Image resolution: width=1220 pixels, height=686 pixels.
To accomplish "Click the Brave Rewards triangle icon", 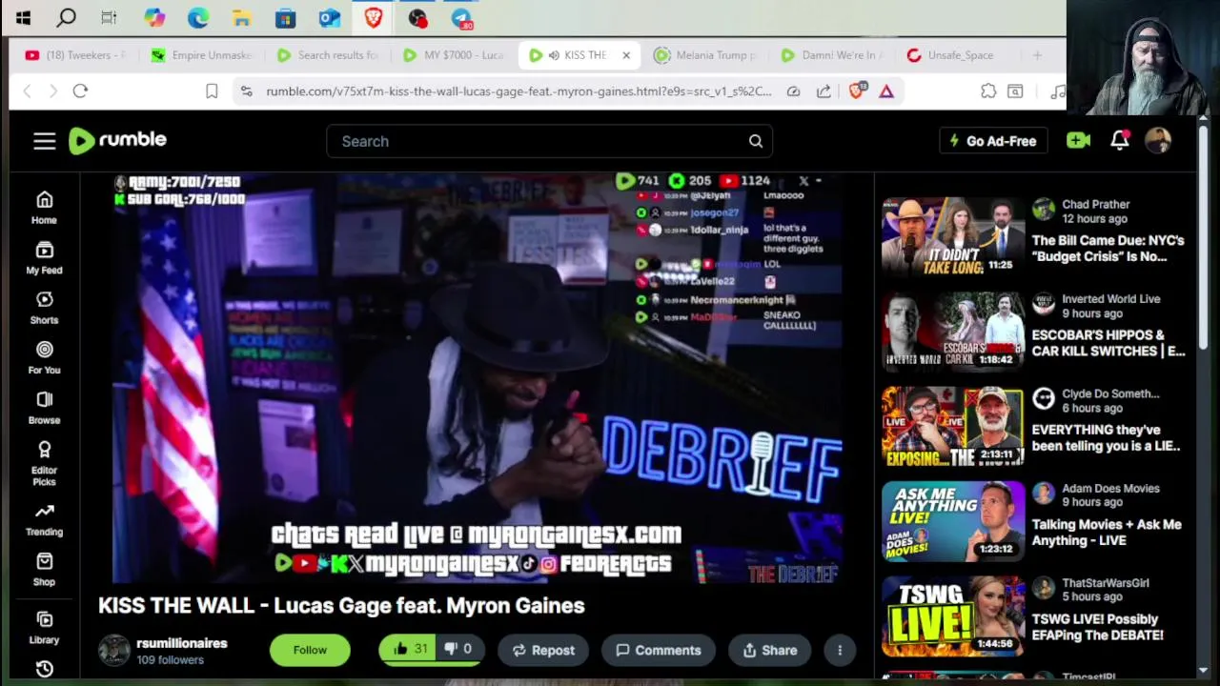I will (x=886, y=91).
